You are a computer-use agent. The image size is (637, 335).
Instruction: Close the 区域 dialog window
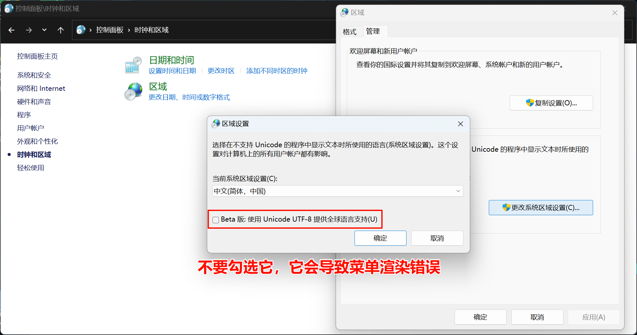615,13
